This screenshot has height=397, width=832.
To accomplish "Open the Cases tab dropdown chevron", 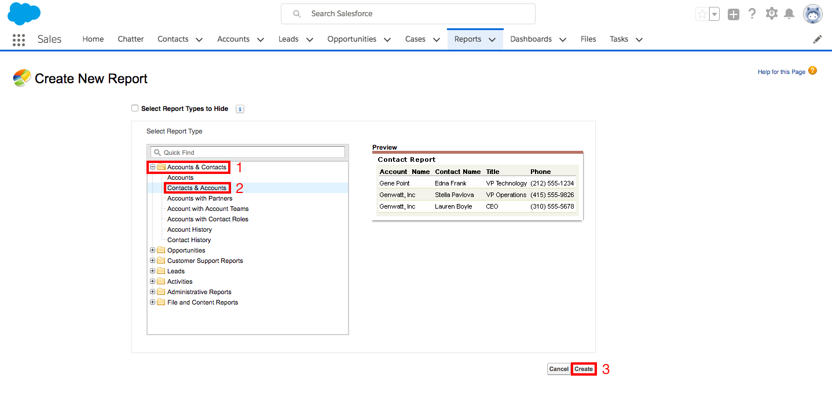I will click(437, 40).
